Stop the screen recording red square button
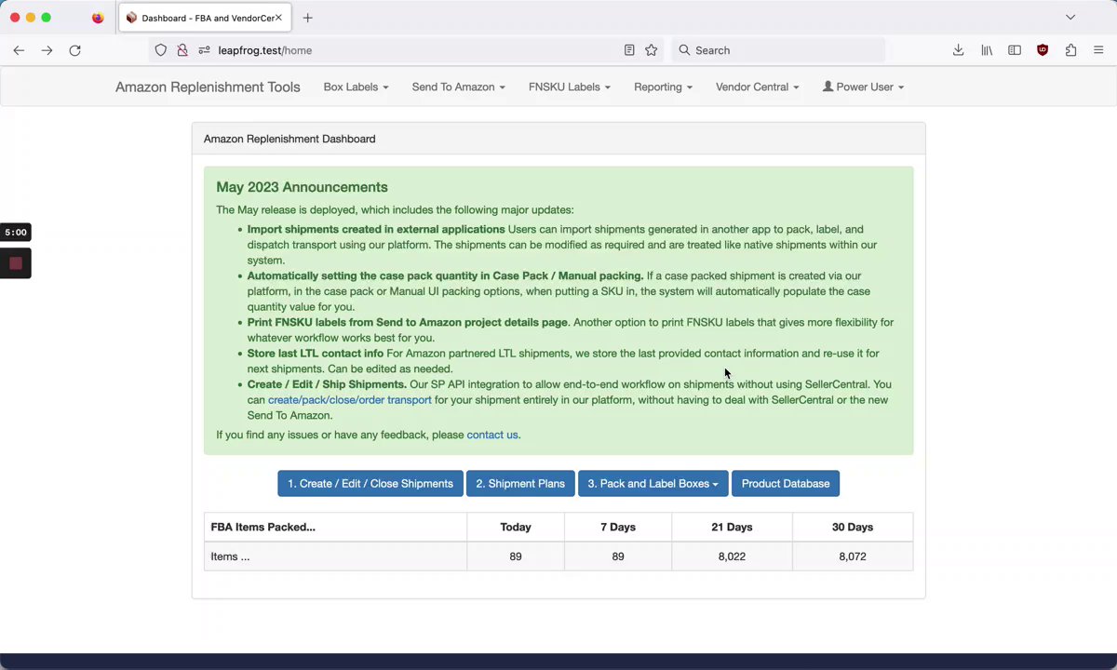Screen dimensions: 1117x670 point(16,263)
